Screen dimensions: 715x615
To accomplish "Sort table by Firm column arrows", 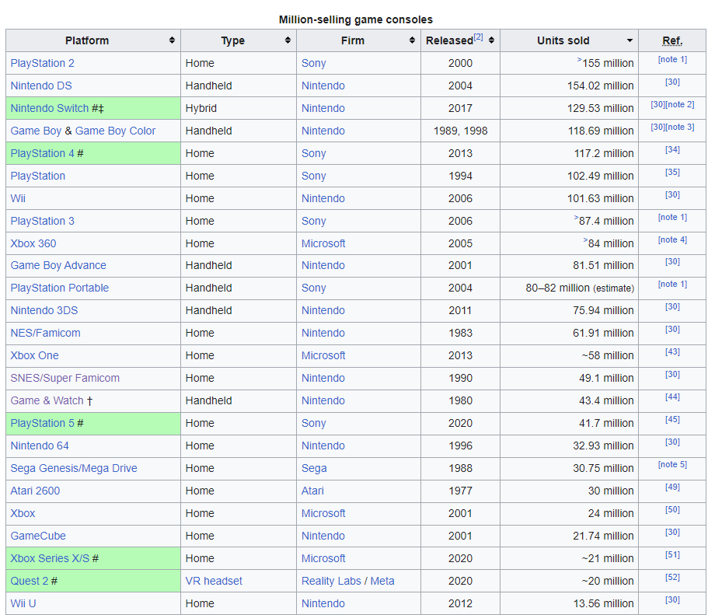I will (412, 40).
